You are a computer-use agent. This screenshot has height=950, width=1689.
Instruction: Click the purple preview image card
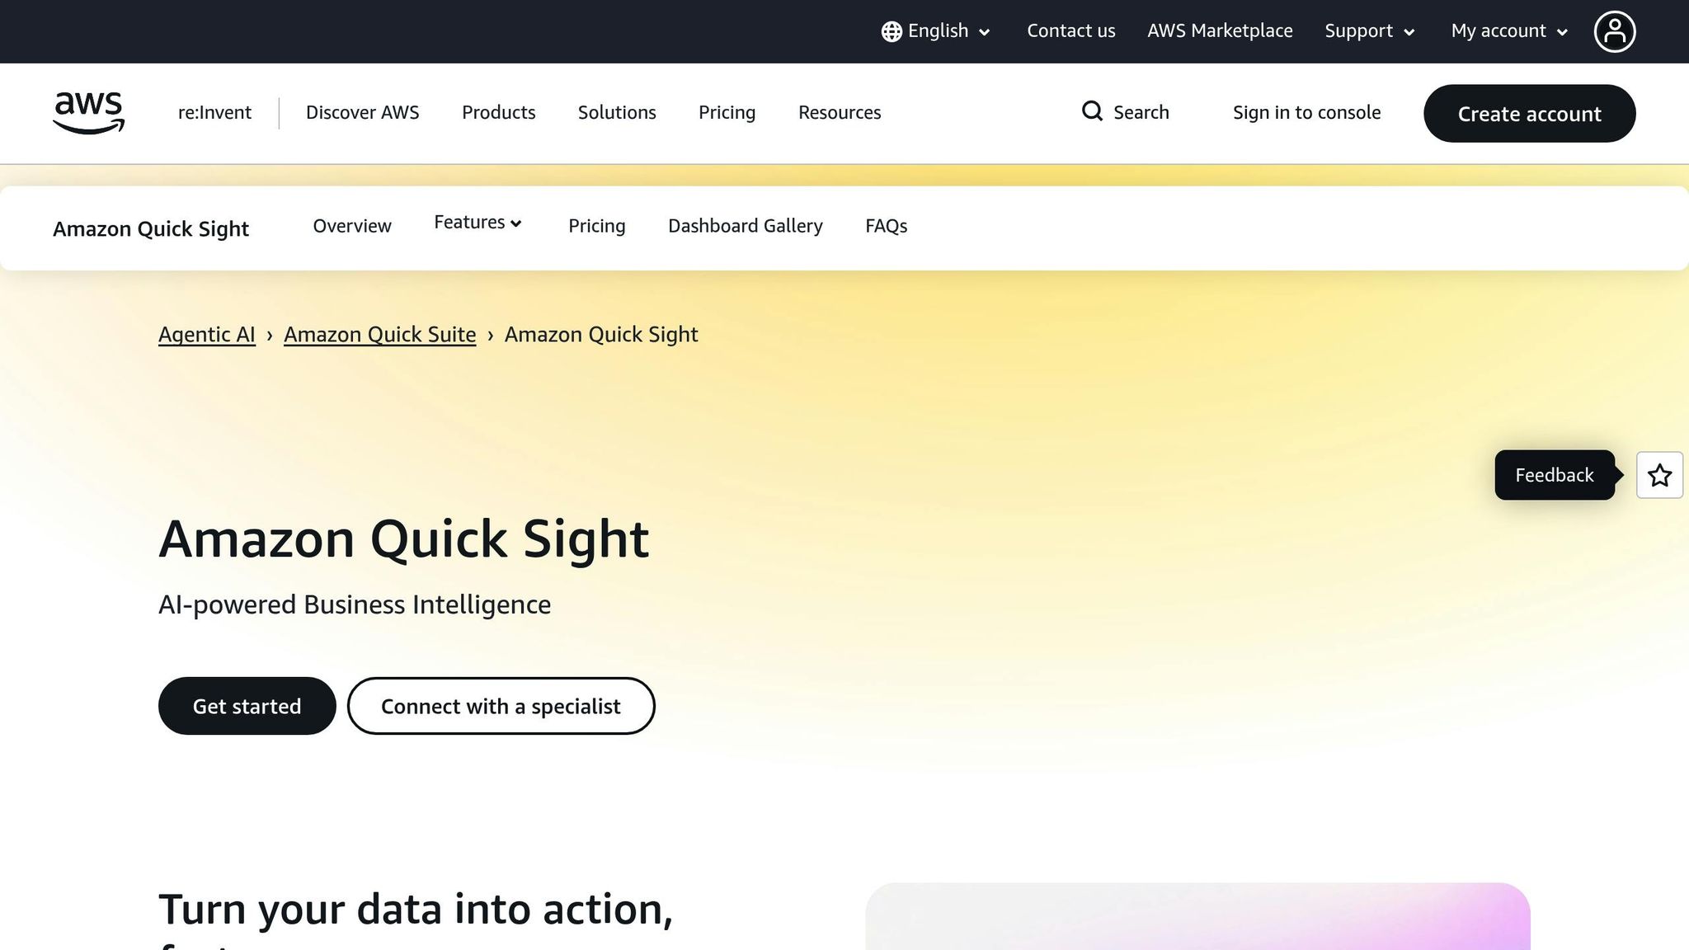pos(1197,916)
